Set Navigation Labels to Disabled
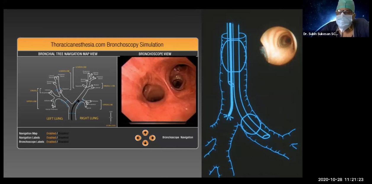 click(63, 137)
